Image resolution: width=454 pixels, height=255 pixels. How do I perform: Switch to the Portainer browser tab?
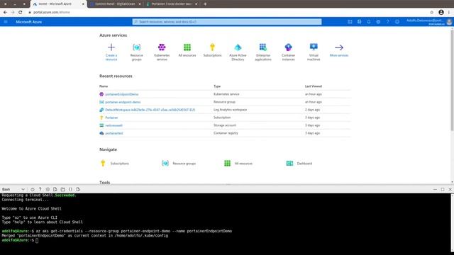[172, 4]
